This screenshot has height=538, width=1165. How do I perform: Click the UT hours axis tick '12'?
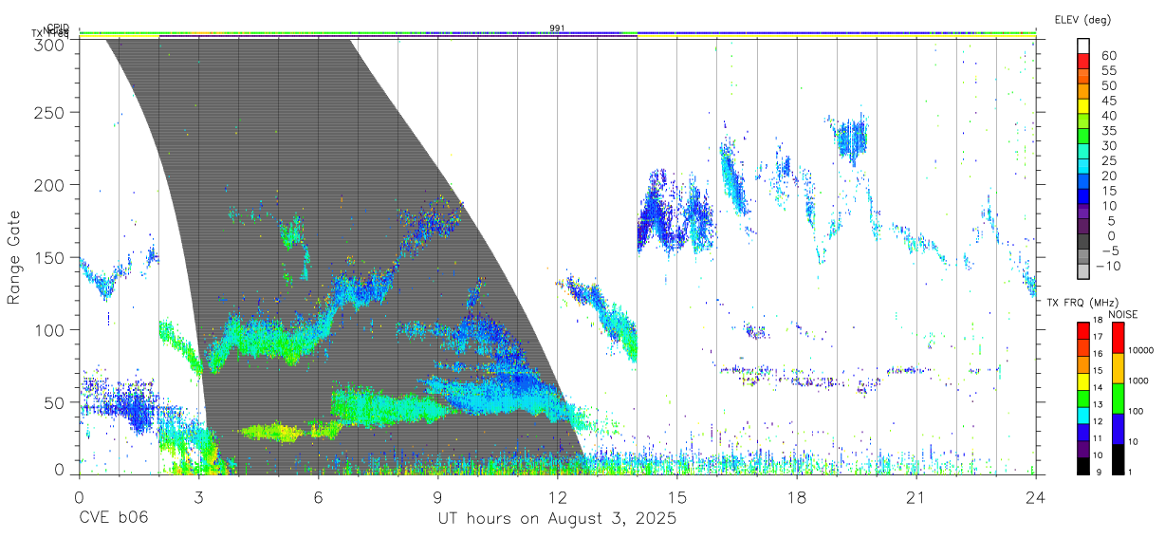pyautogui.click(x=557, y=497)
